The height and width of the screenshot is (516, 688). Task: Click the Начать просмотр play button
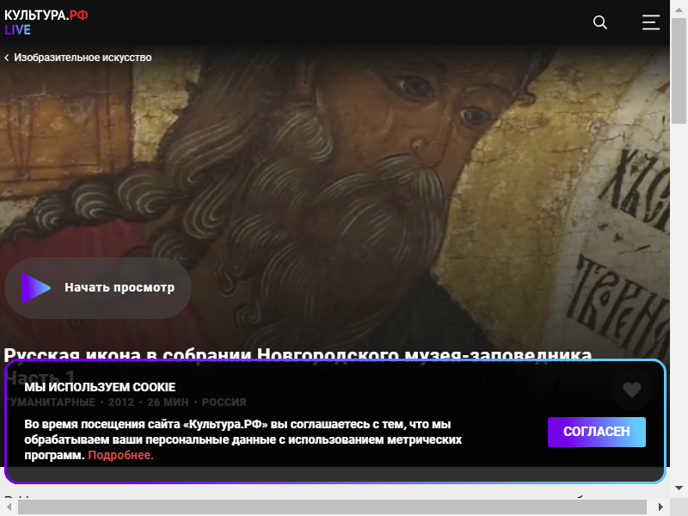pyautogui.click(x=98, y=288)
